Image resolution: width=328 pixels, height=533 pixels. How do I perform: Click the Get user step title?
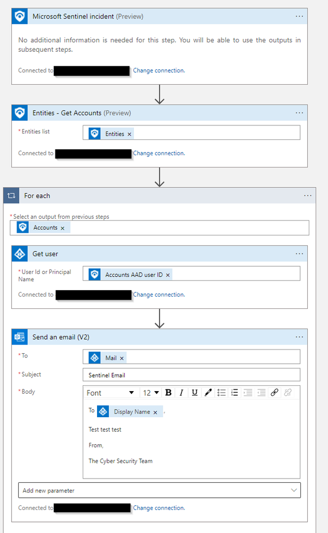(45, 254)
